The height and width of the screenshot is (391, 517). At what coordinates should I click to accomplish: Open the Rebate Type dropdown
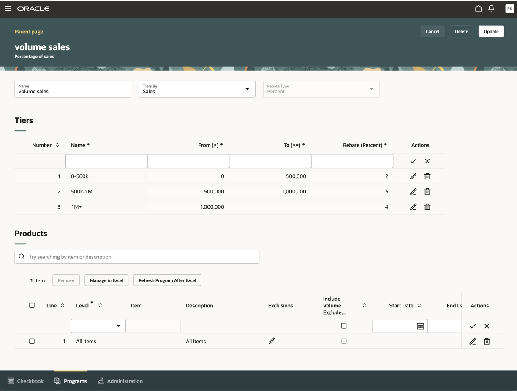pyautogui.click(x=371, y=89)
